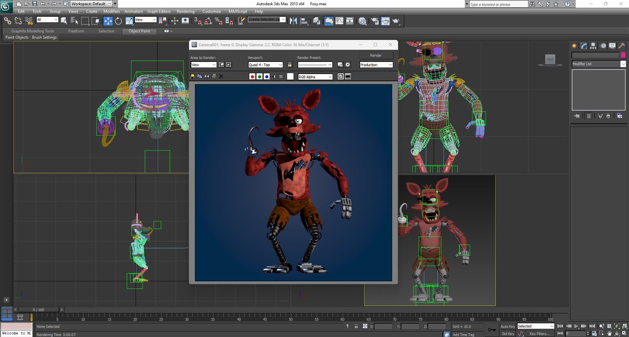
Task: Toggle the blue channel in render window
Action: click(x=267, y=77)
